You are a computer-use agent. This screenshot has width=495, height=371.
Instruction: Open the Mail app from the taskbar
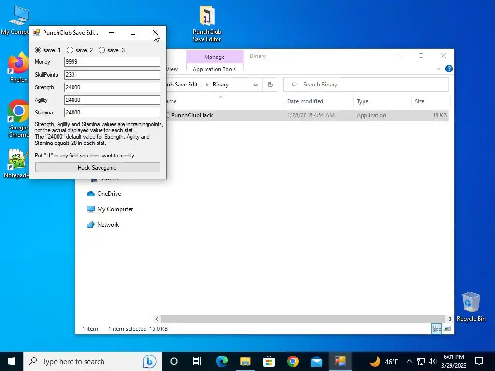pos(316,361)
